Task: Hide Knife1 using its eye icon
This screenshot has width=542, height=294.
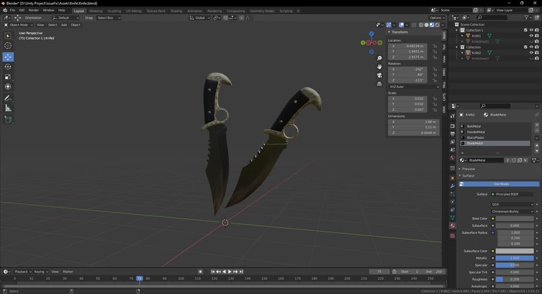Action: click(531, 36)
